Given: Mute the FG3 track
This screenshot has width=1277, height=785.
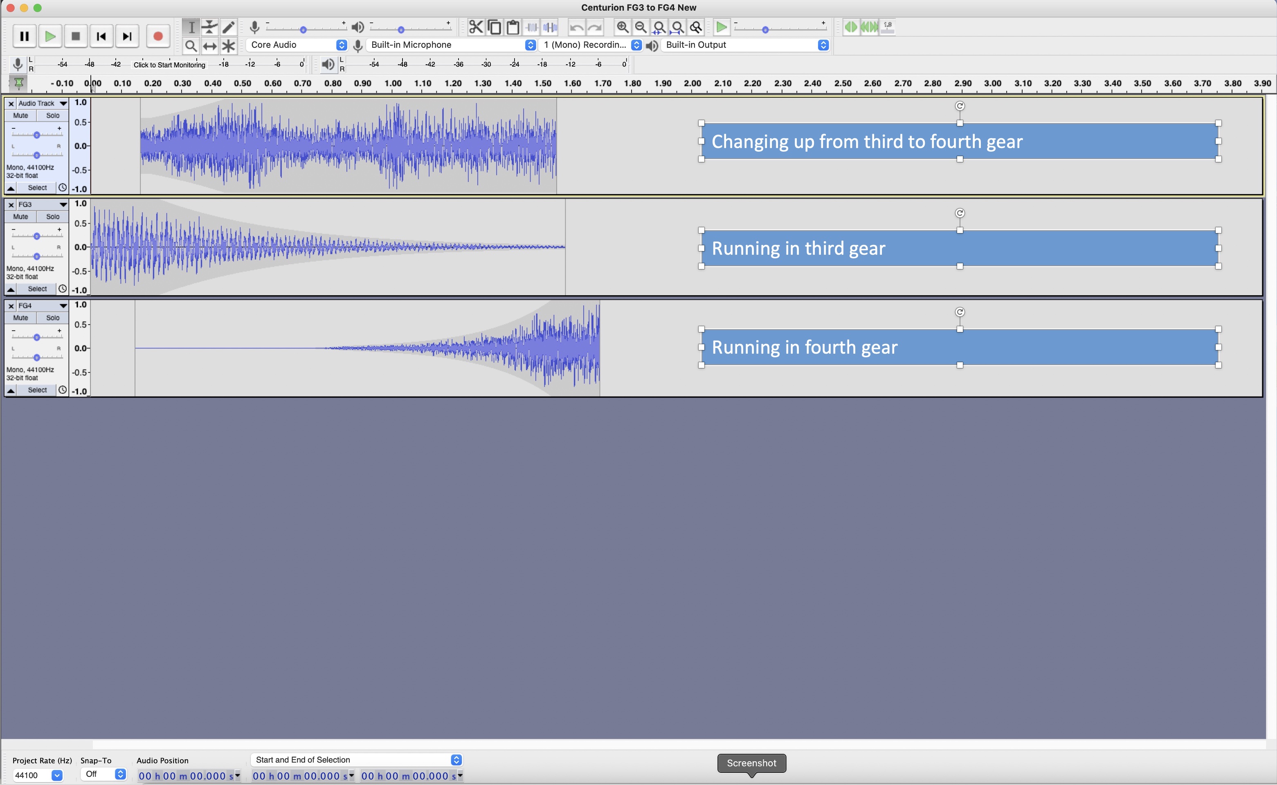Looking at the screenshot, I should pyautogui.click(x=21, y=217).
